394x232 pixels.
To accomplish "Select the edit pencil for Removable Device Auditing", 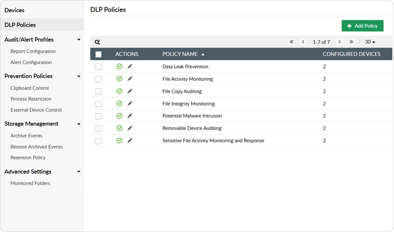I will click(x=130, y=128).
